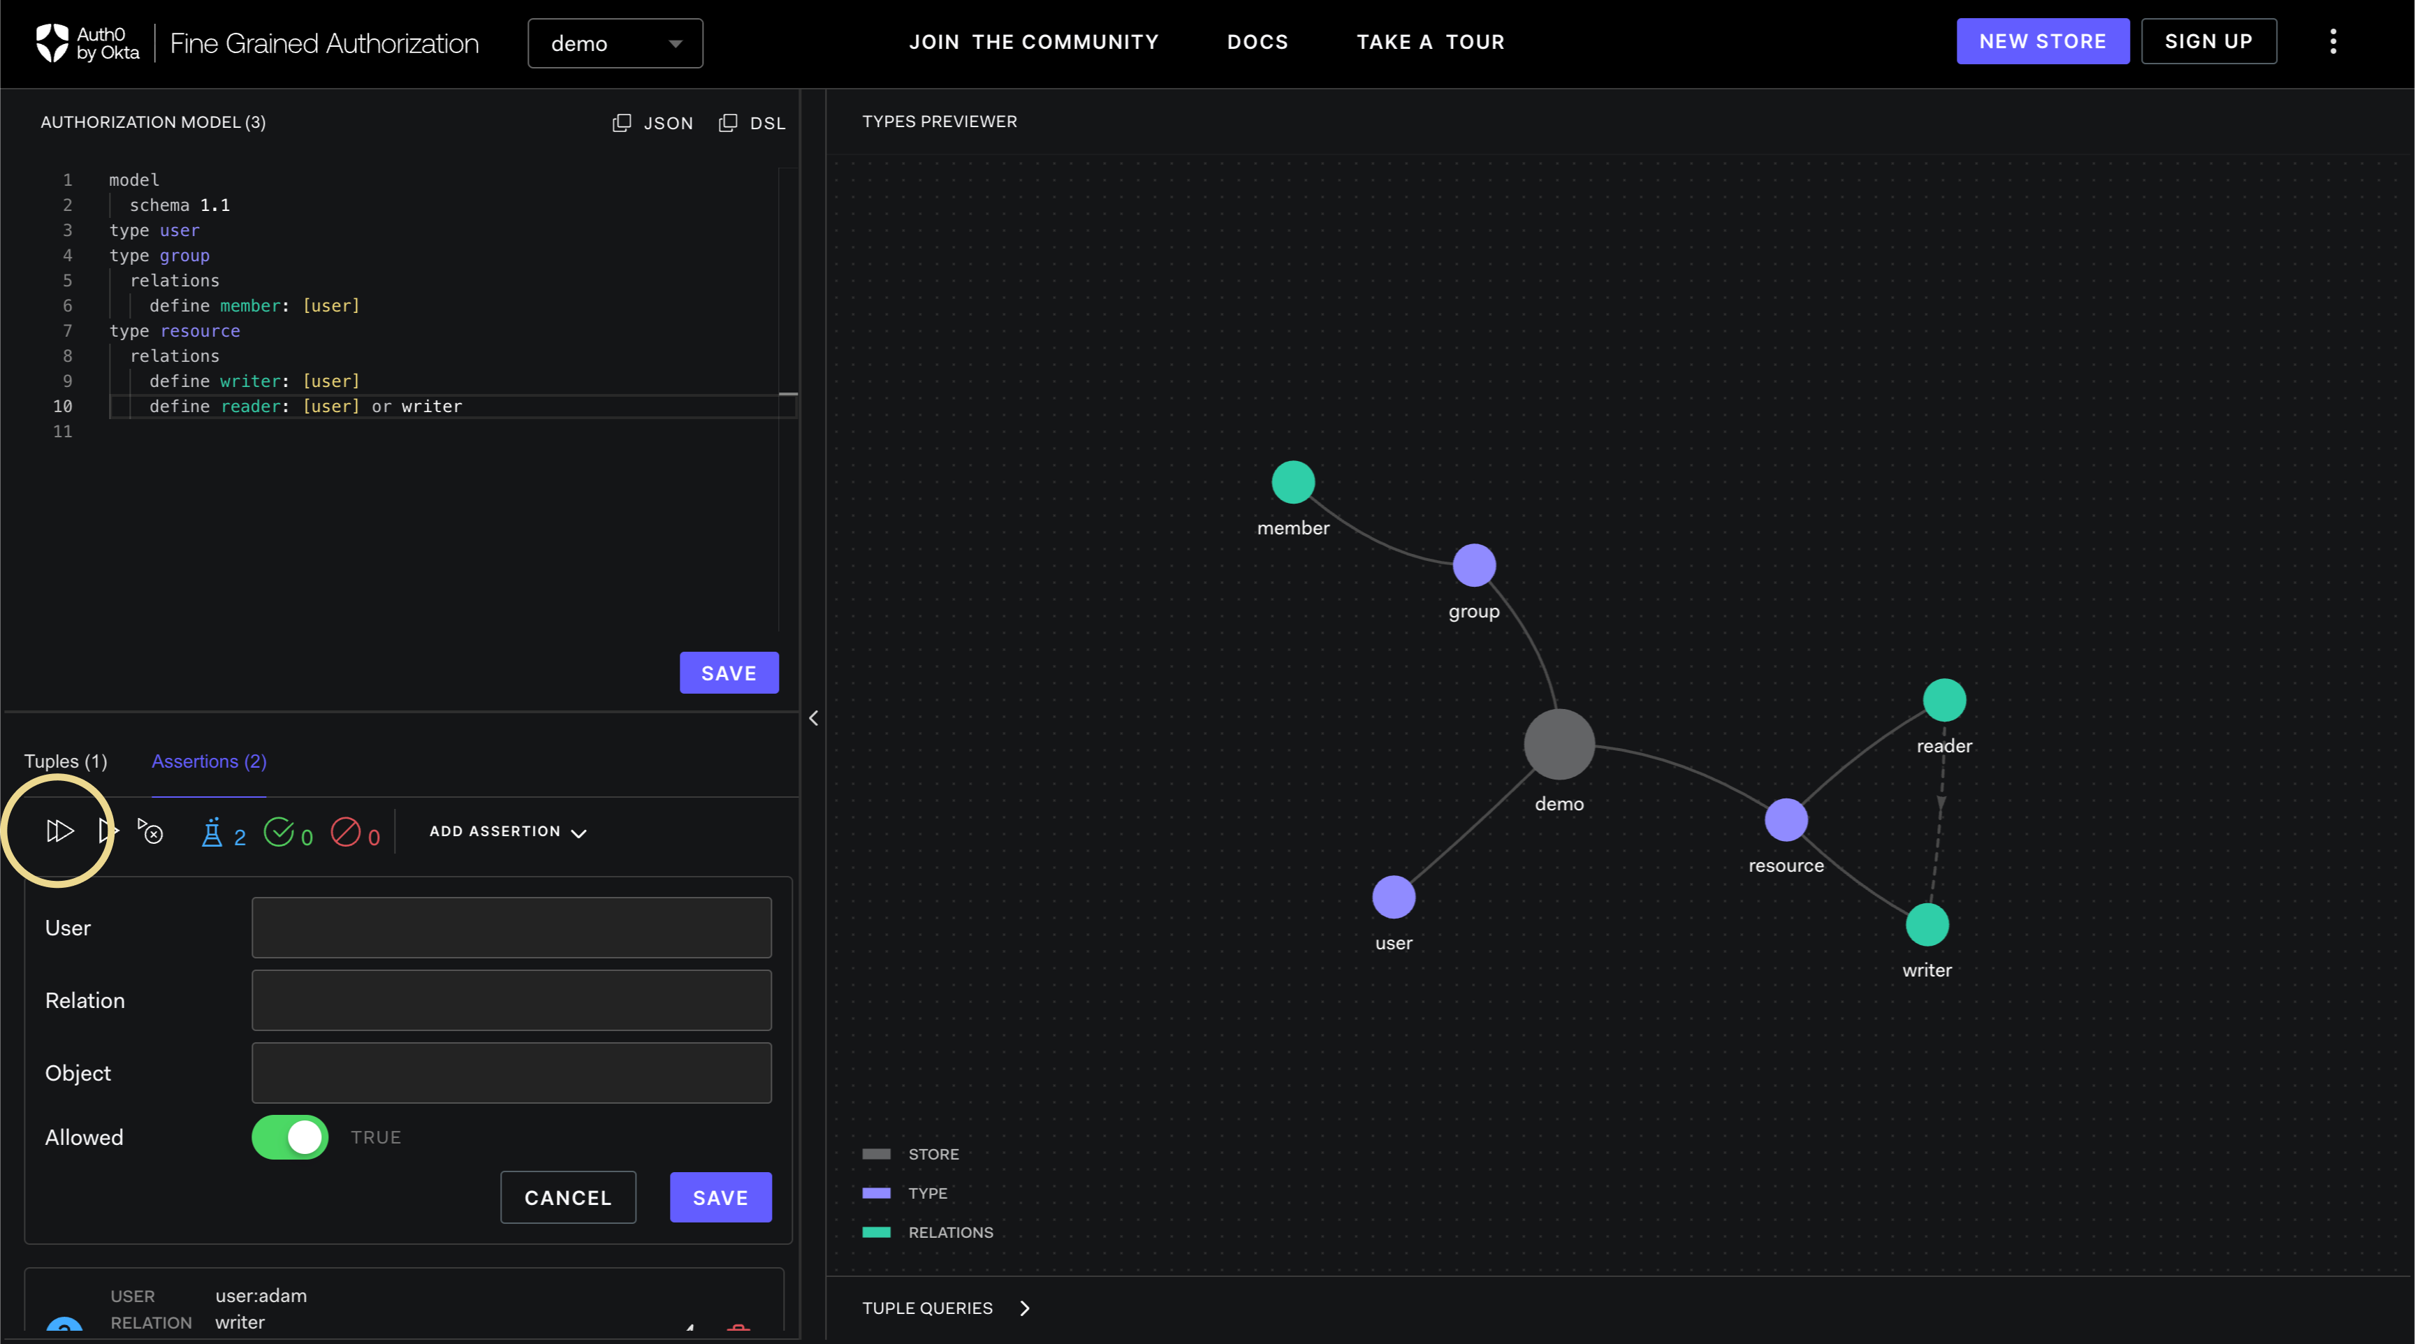The height and width of the screenshot is (1344, 2415).
Task: Click the Auth0 by Okta logo
Action: (87, 43)
